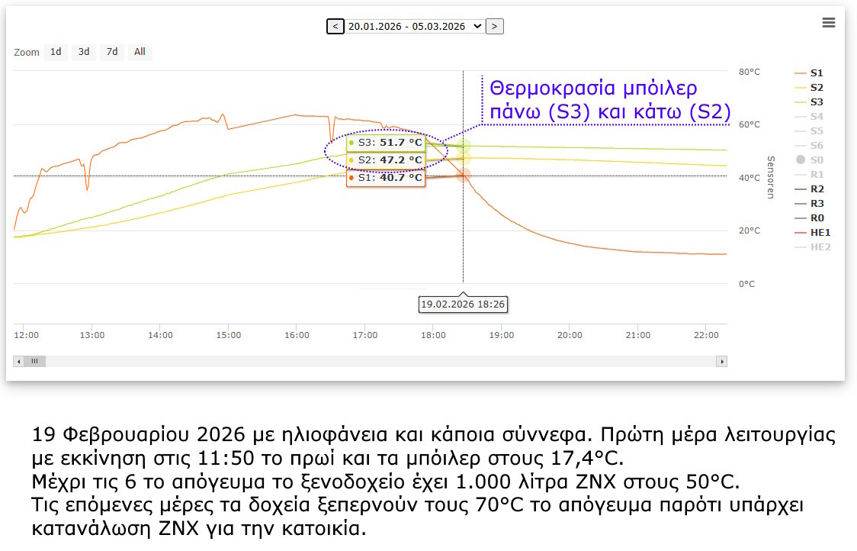This screenshot has width=857, height=551.
Task: Click the left arrow of the horizontal scrollbar
Action: pyautogui.click(x=18, y=360)
